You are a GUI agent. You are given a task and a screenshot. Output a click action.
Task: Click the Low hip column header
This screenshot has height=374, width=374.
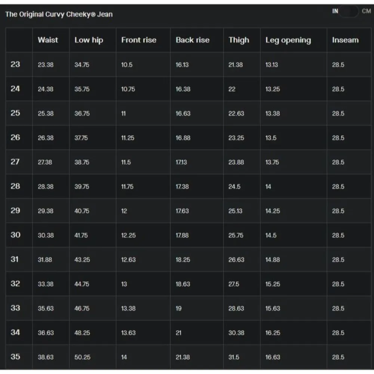pyautogui.click(x=89, y=40)
